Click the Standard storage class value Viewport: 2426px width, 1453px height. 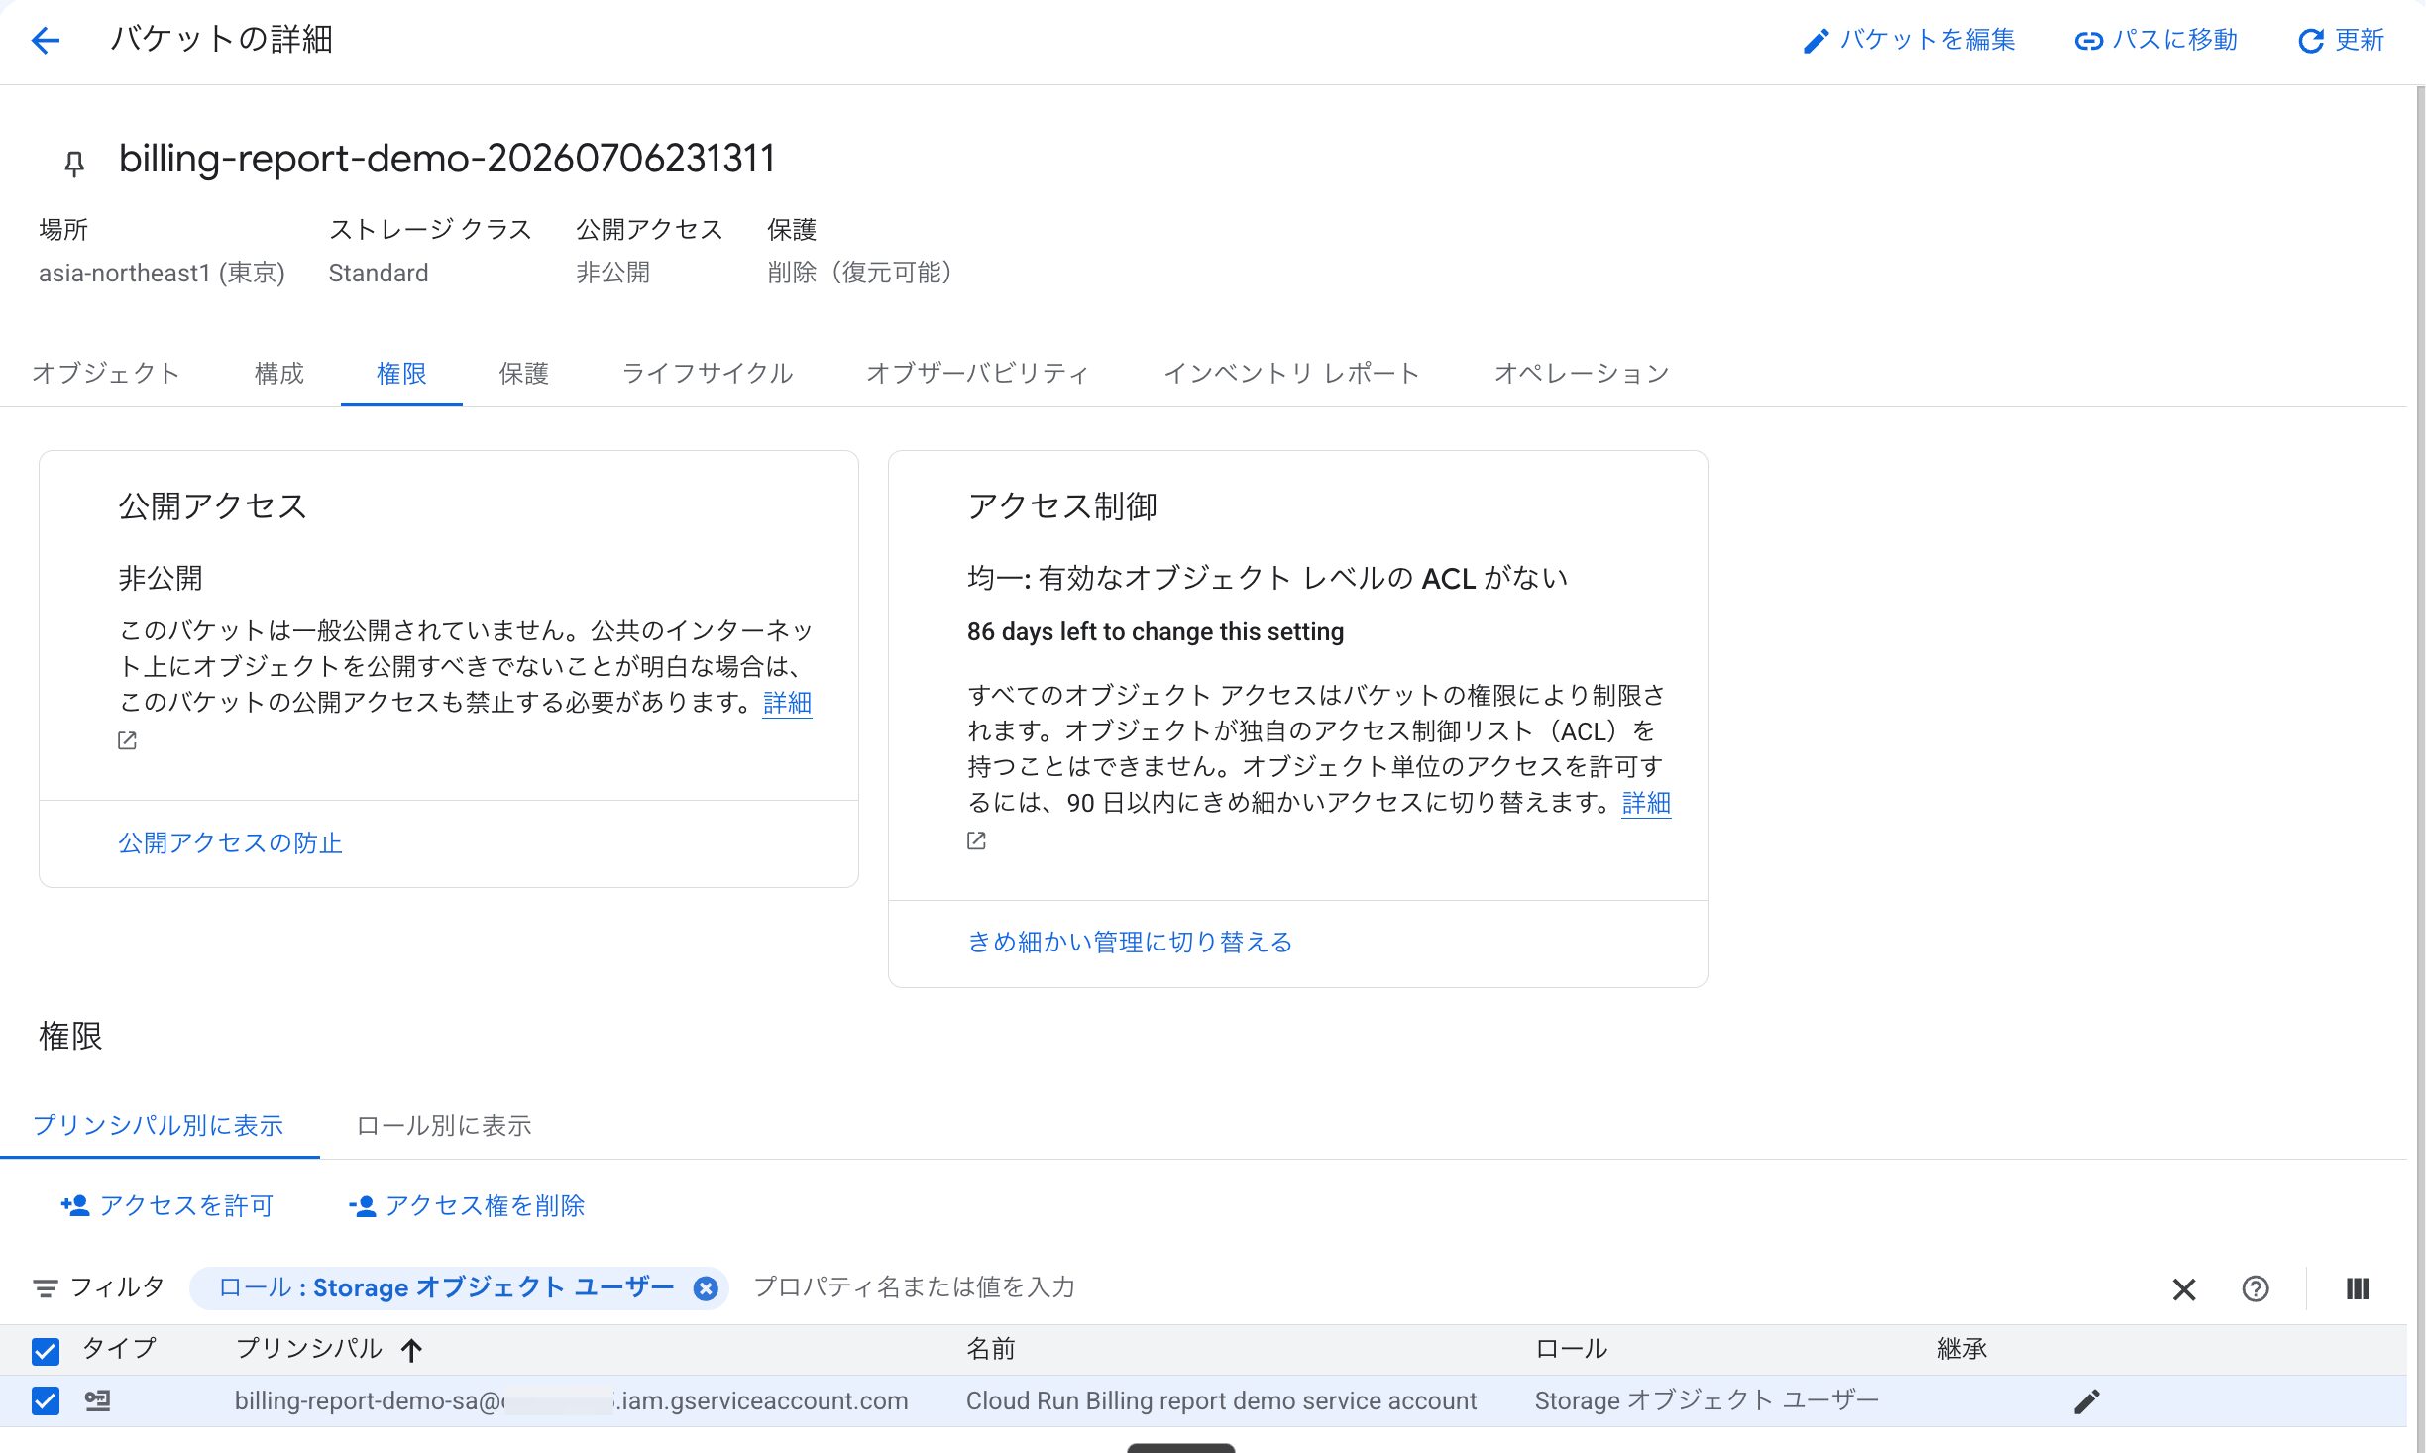[x=379, y=273]
